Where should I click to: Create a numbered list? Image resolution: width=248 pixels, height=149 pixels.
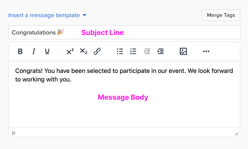[x=133, y=52]
